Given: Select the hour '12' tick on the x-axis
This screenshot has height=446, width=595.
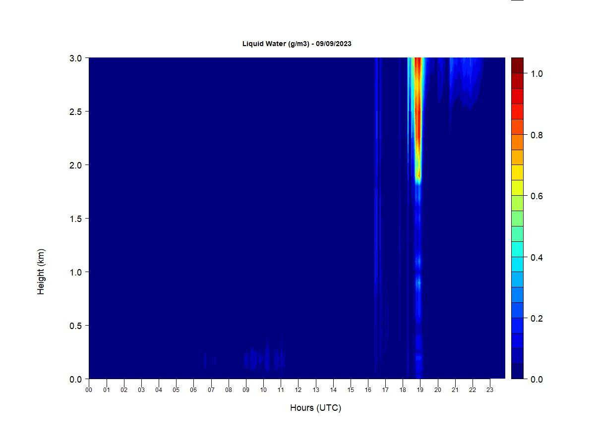Looking at the screenshot, I should coord(298,390).
